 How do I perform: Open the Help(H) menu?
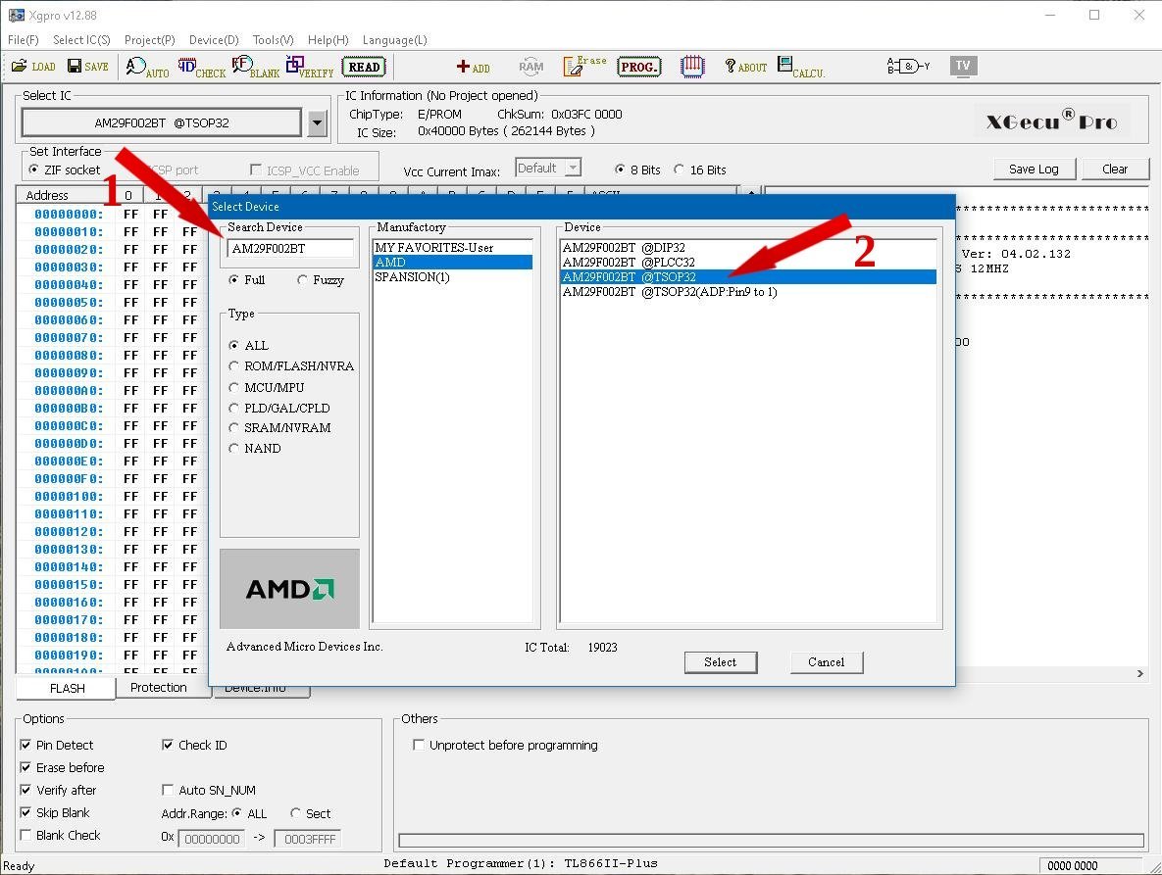(x=328, y=40)
